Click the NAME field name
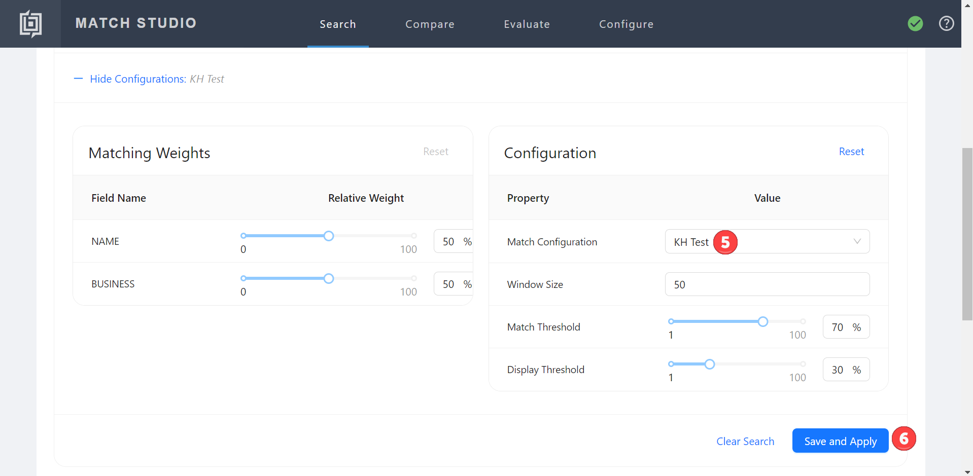 [105, 241]
